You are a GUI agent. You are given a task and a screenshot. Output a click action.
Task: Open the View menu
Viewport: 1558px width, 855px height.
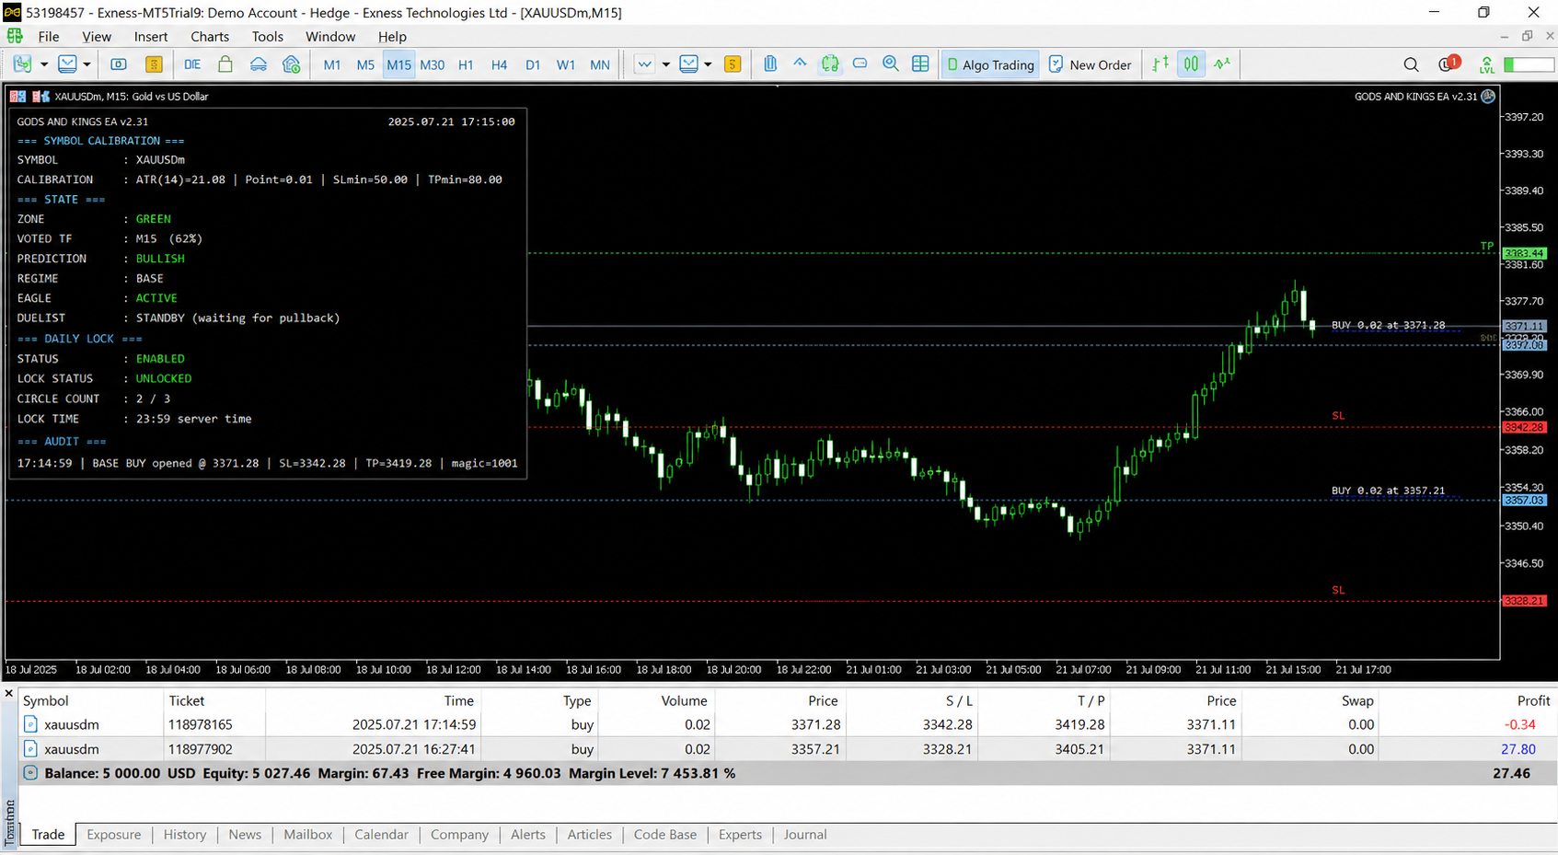tap(97, 37)
